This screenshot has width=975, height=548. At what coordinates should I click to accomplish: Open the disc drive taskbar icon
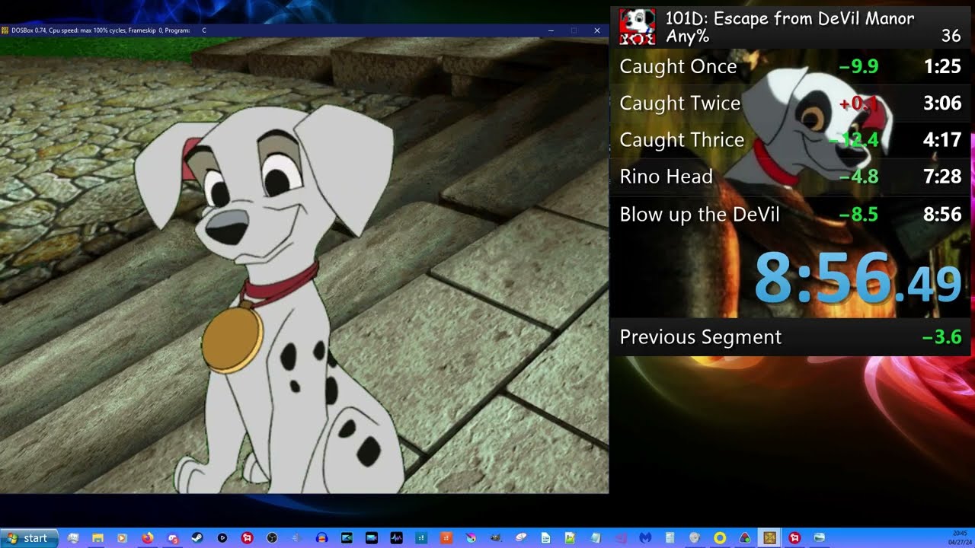point(694,538)
